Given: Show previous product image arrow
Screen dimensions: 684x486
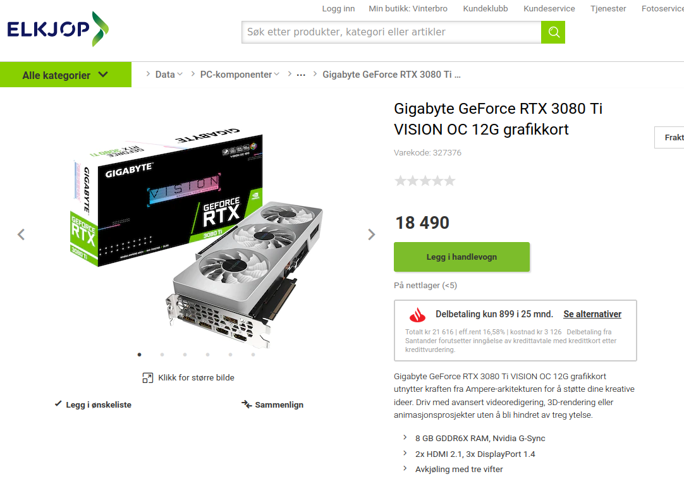Looking at the screenshot, I should 21,234.
